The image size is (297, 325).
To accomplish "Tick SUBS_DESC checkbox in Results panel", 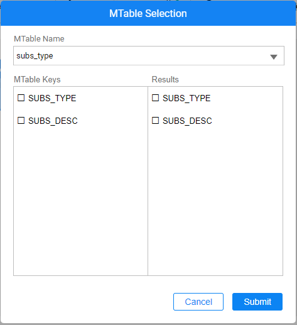I will [x=155, y=121].
